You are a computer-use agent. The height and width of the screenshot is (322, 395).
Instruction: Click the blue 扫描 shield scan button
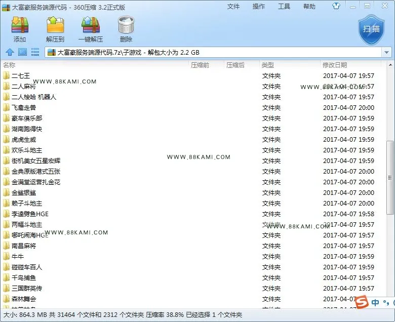[x=371, y=30]
